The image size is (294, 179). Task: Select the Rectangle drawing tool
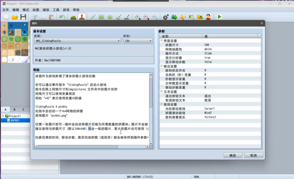click(x=101, y=17)
